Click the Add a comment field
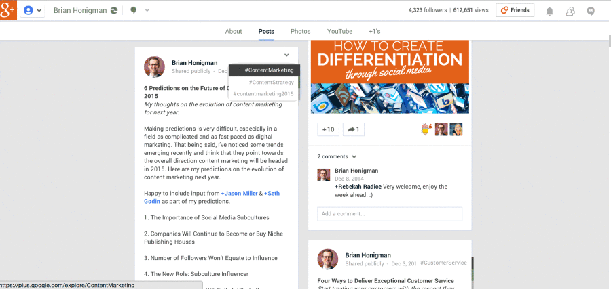Screen dimensions: 611x289 (390, 214)
